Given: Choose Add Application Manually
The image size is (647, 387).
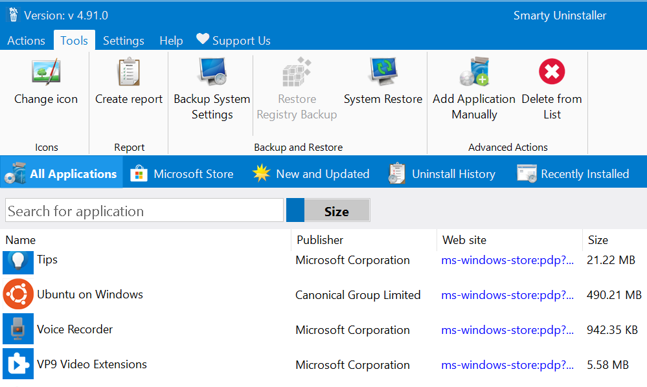Looking at the screenshot, I should click(x=473, y=90).
